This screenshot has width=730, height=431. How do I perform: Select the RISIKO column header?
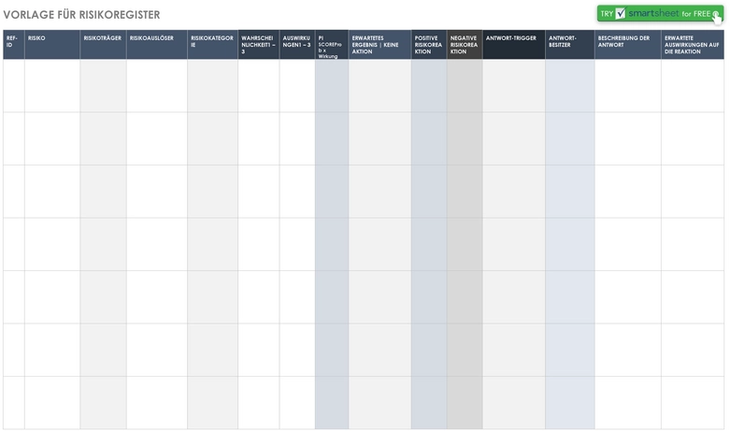pyautogui.click(x=52, y=45)
